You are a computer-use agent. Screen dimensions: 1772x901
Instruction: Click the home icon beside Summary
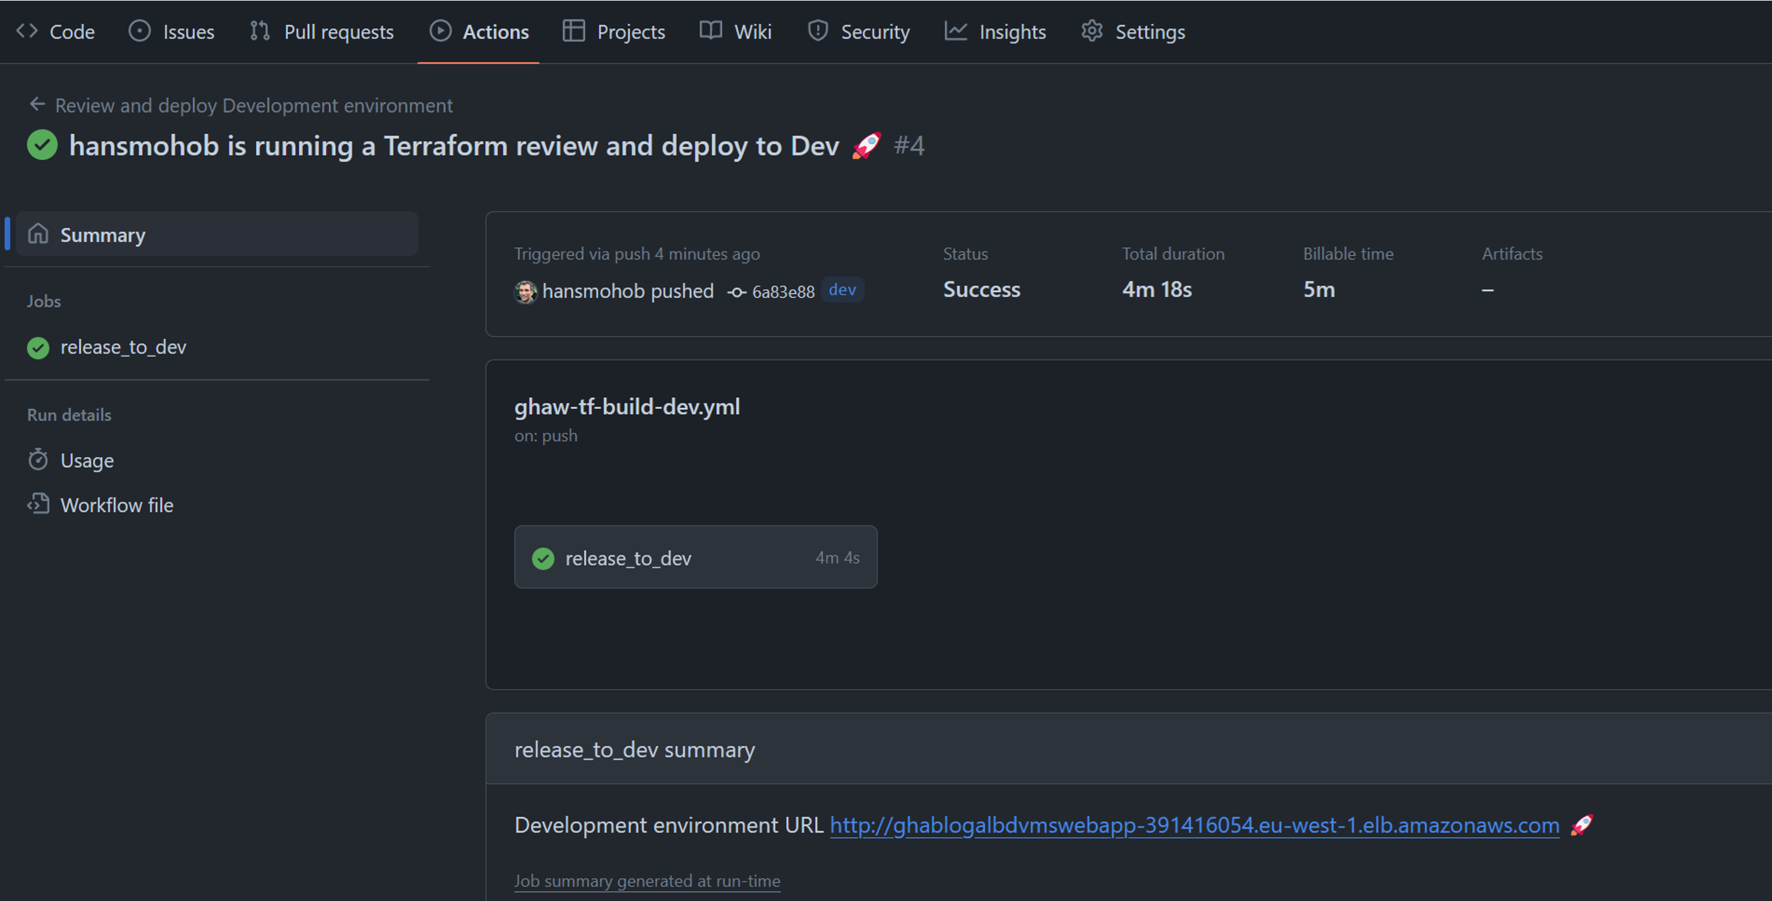[39, 234]
